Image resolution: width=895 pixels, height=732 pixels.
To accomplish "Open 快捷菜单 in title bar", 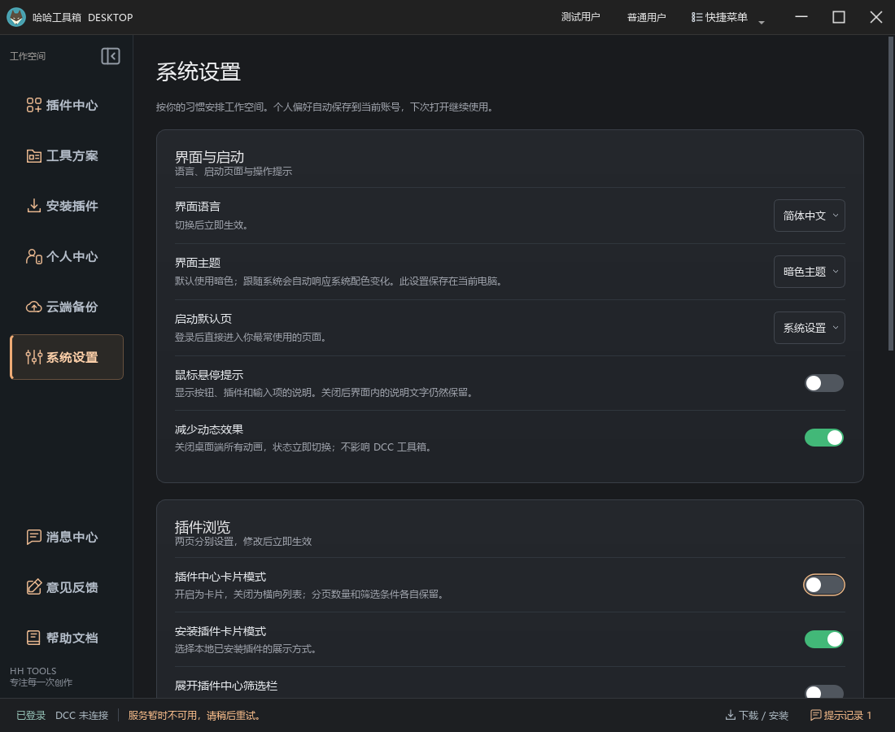I will coord(720,17).
